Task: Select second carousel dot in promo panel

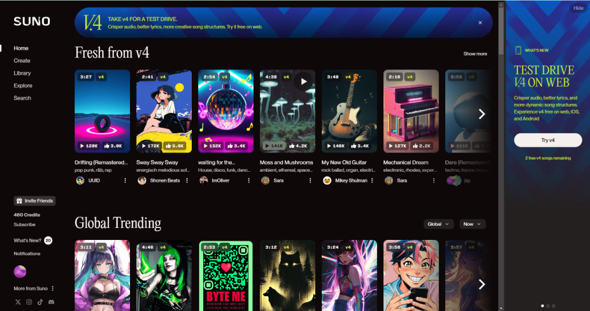Action: 548,306
